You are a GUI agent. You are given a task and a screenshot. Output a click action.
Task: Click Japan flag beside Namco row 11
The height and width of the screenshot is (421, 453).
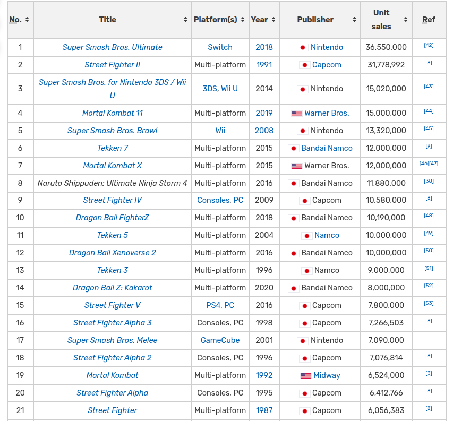pyautogui.click(x=307, y=236)
